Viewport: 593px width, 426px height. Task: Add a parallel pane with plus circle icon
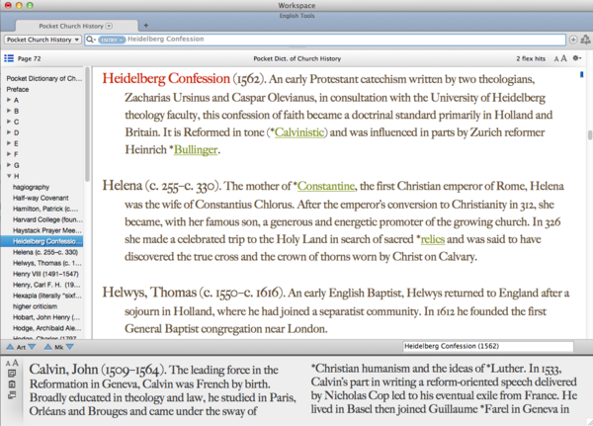tap(573, 40)
